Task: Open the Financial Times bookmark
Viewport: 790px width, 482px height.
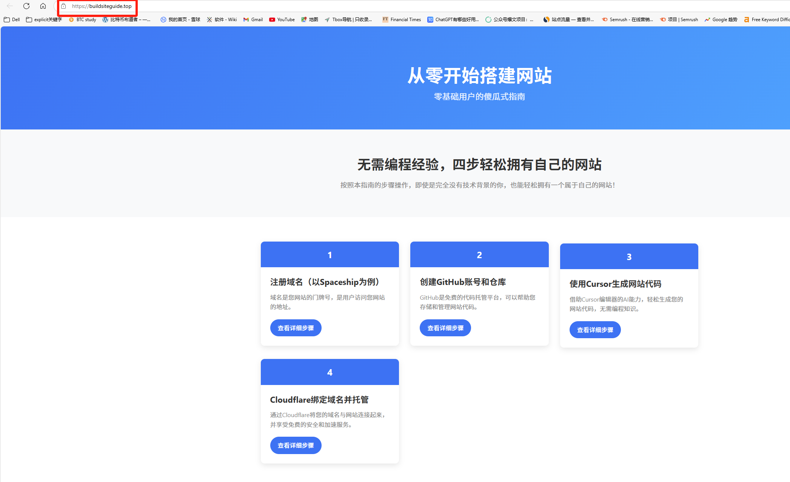Action: click(x=401, y=19)
